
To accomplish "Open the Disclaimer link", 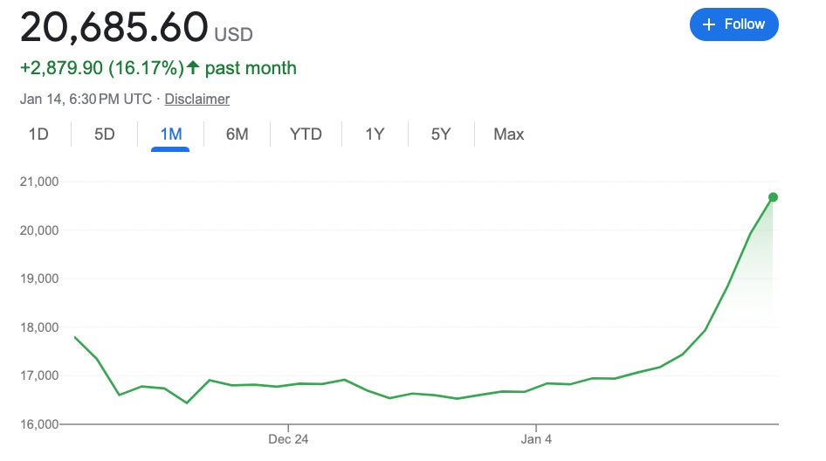I will coord(196,99).
